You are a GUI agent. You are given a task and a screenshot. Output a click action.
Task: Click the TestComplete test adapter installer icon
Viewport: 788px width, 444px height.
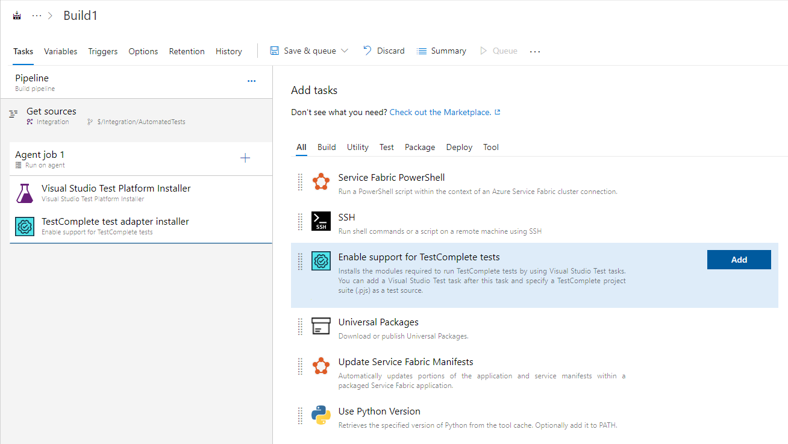pos(24,226)
